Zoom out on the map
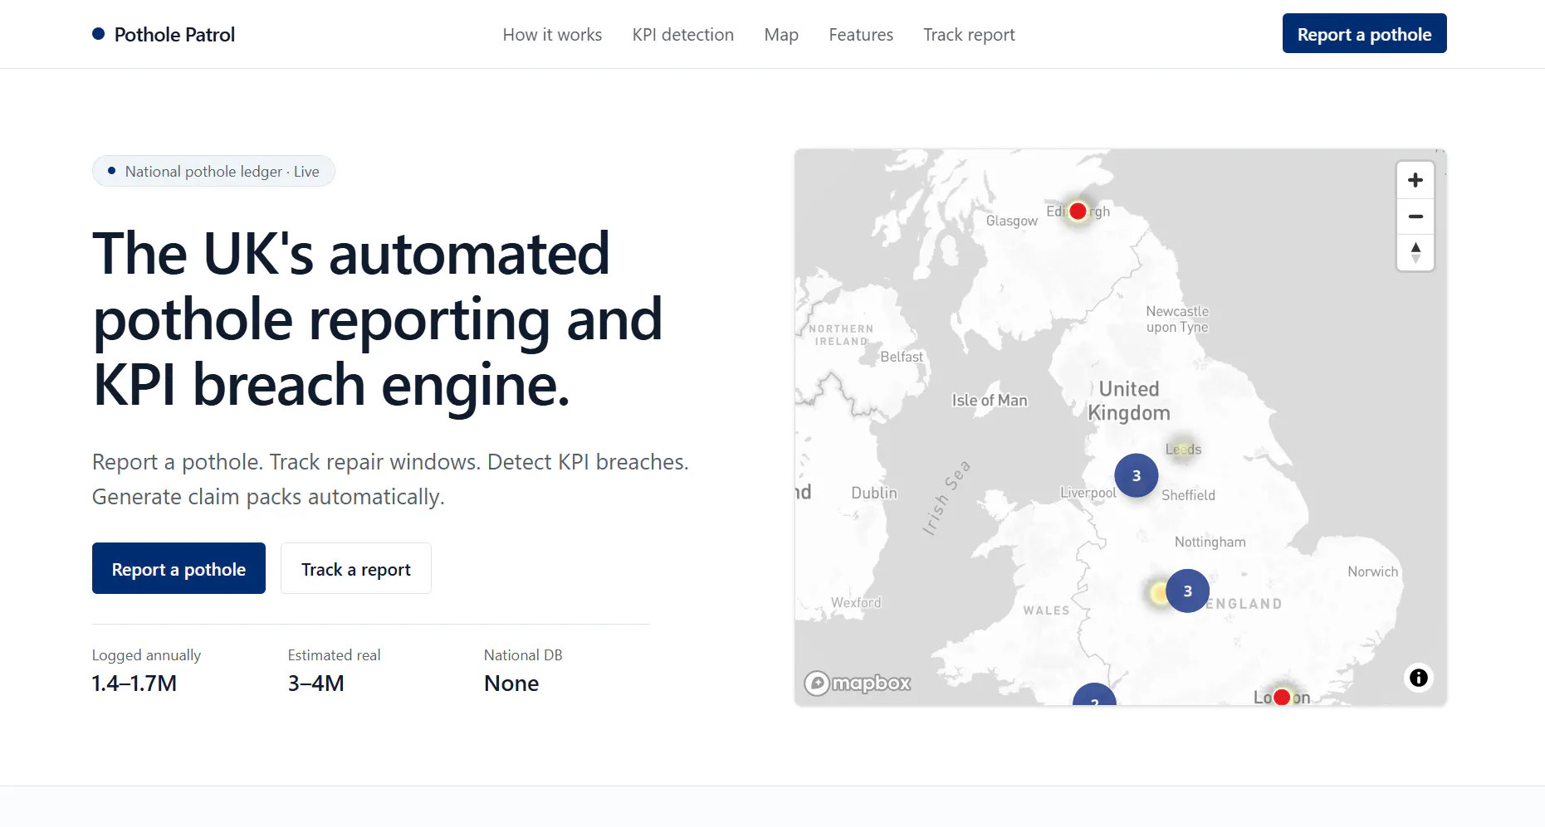The width and height of the screenshot is (1545, 827). [x=1415, y=216]
